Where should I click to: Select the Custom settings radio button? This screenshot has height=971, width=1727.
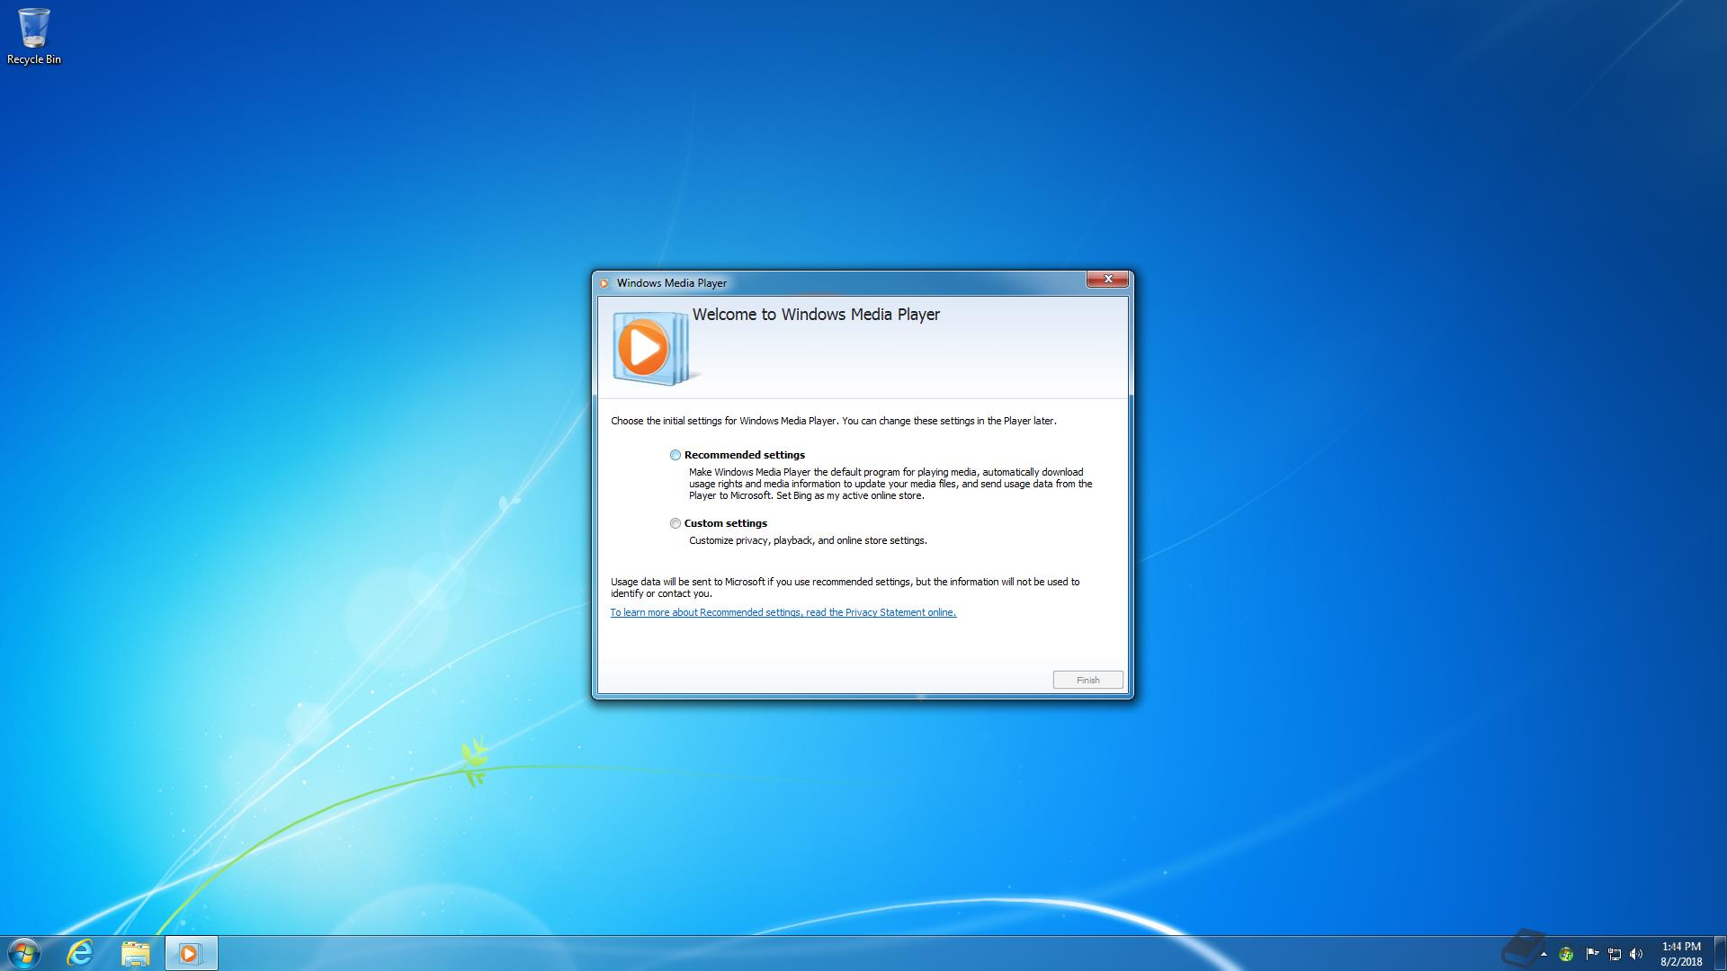[x=676, y=523]
